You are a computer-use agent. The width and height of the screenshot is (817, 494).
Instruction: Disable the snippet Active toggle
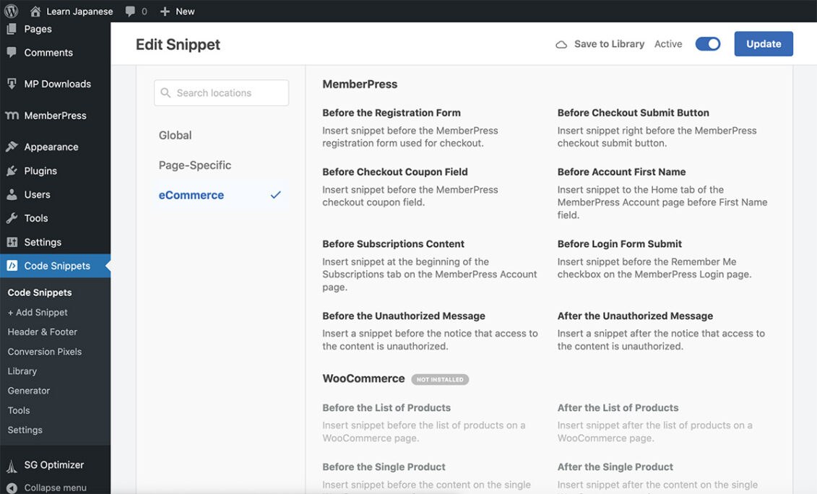(708, 43)
